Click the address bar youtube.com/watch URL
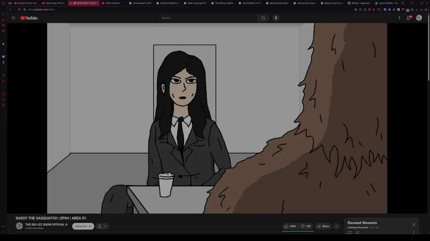The width and height of the screenshot is (430, 241). 41,9
